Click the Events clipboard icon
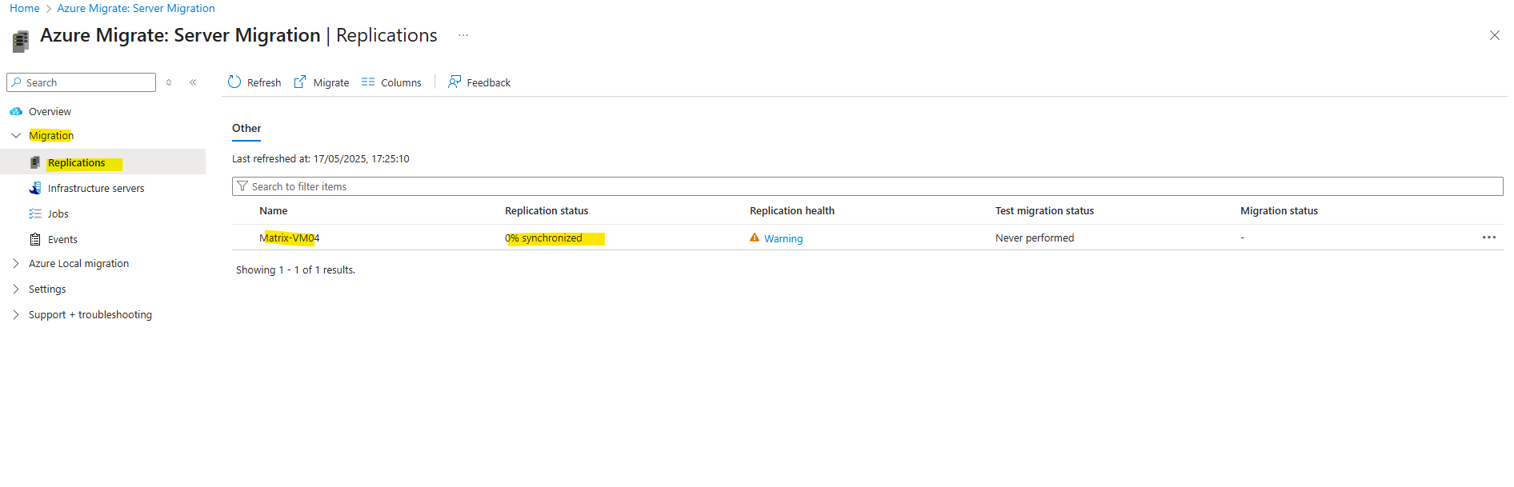Viewport: 1514px width, 487px height. click(35, 240)
